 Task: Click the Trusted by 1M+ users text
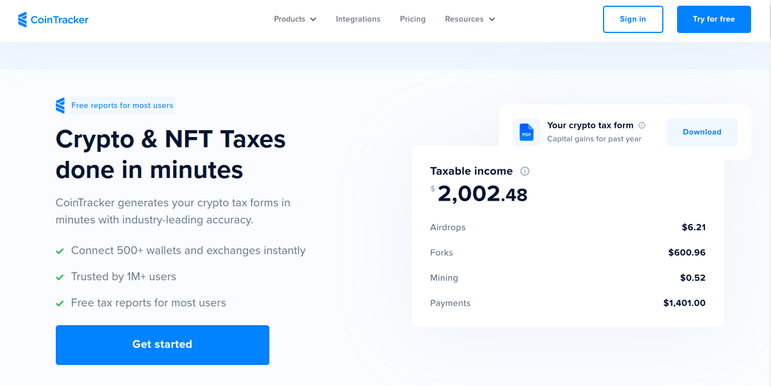124,277
